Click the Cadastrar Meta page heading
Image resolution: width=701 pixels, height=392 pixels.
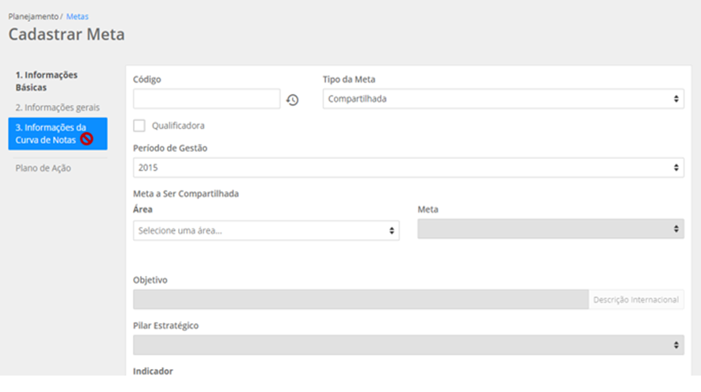(x=66, y=35)
